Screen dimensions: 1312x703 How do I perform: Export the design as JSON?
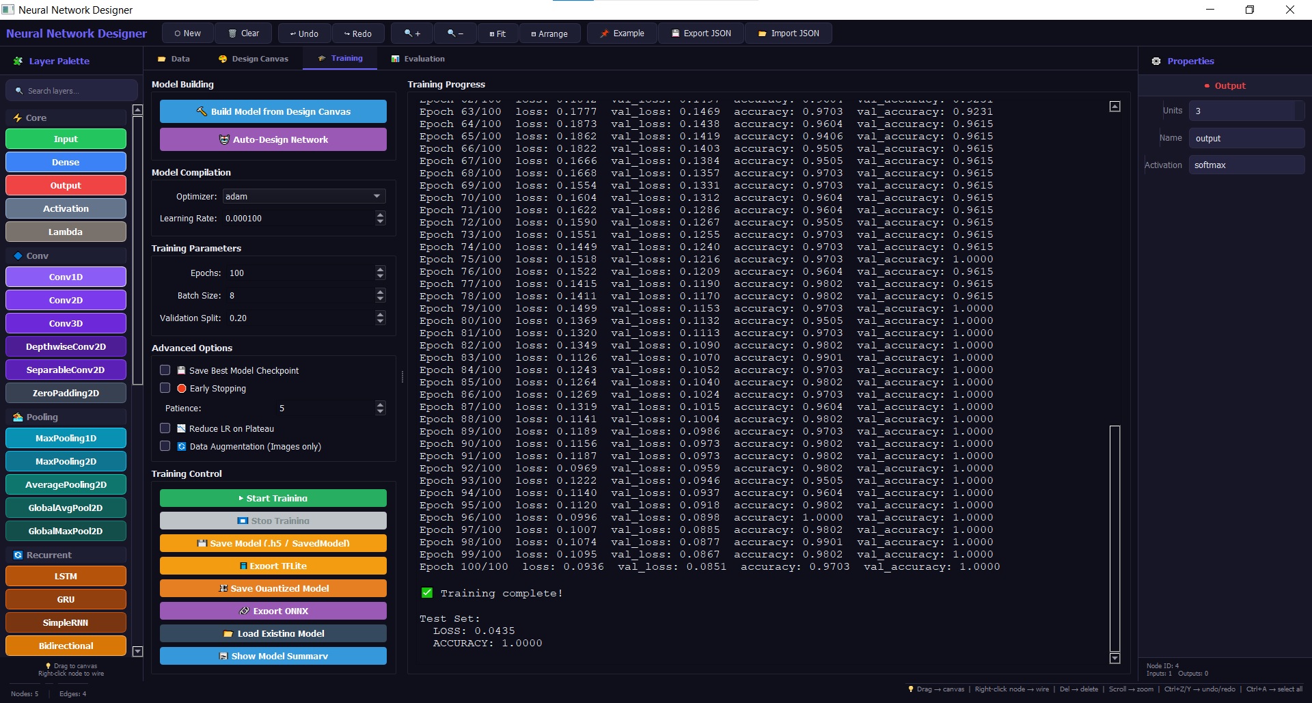(701, 33)
